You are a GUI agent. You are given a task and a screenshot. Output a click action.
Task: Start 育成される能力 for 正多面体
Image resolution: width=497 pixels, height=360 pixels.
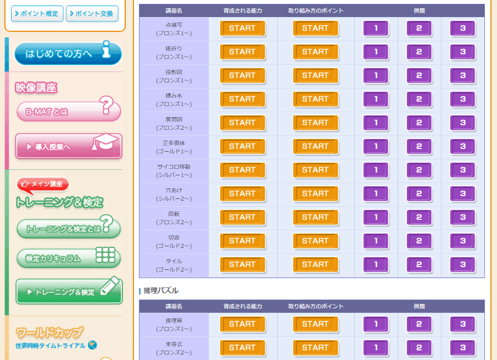coord(242,147)
